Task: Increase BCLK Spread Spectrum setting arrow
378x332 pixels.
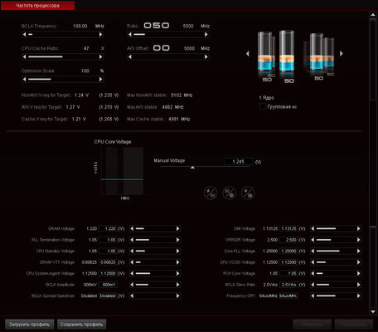Action: (177, 295)
